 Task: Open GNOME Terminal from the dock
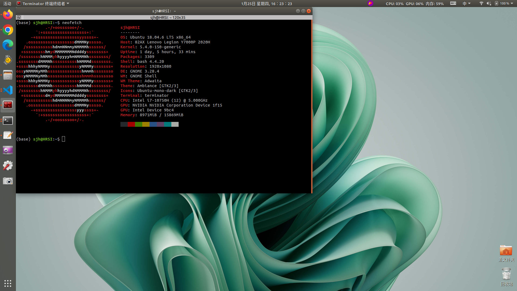pyautogui.click(x=8, y=121)
